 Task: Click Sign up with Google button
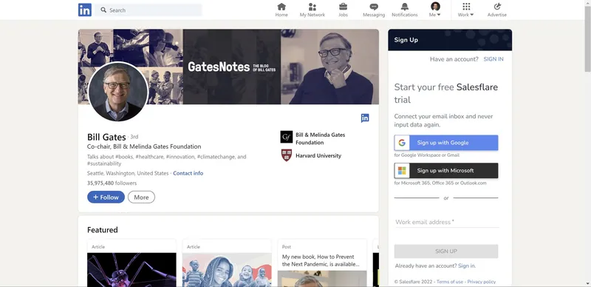[446, 143]
